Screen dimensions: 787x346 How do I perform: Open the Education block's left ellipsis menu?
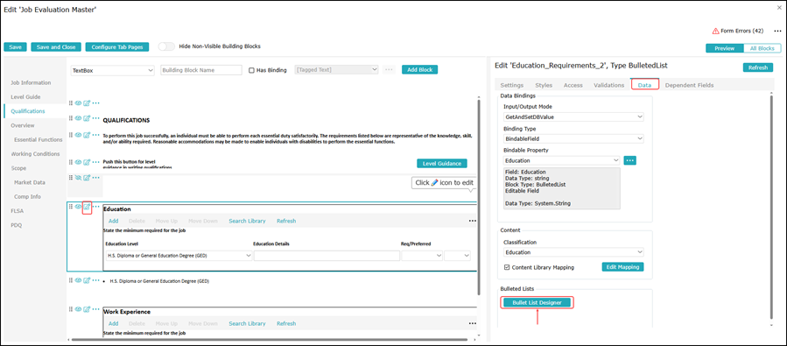tap(96, 207)
